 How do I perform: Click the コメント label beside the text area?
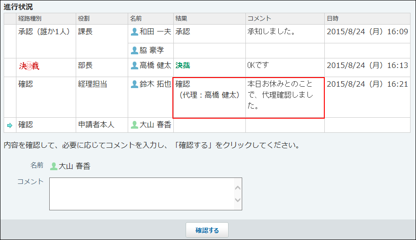click(30, 182)
